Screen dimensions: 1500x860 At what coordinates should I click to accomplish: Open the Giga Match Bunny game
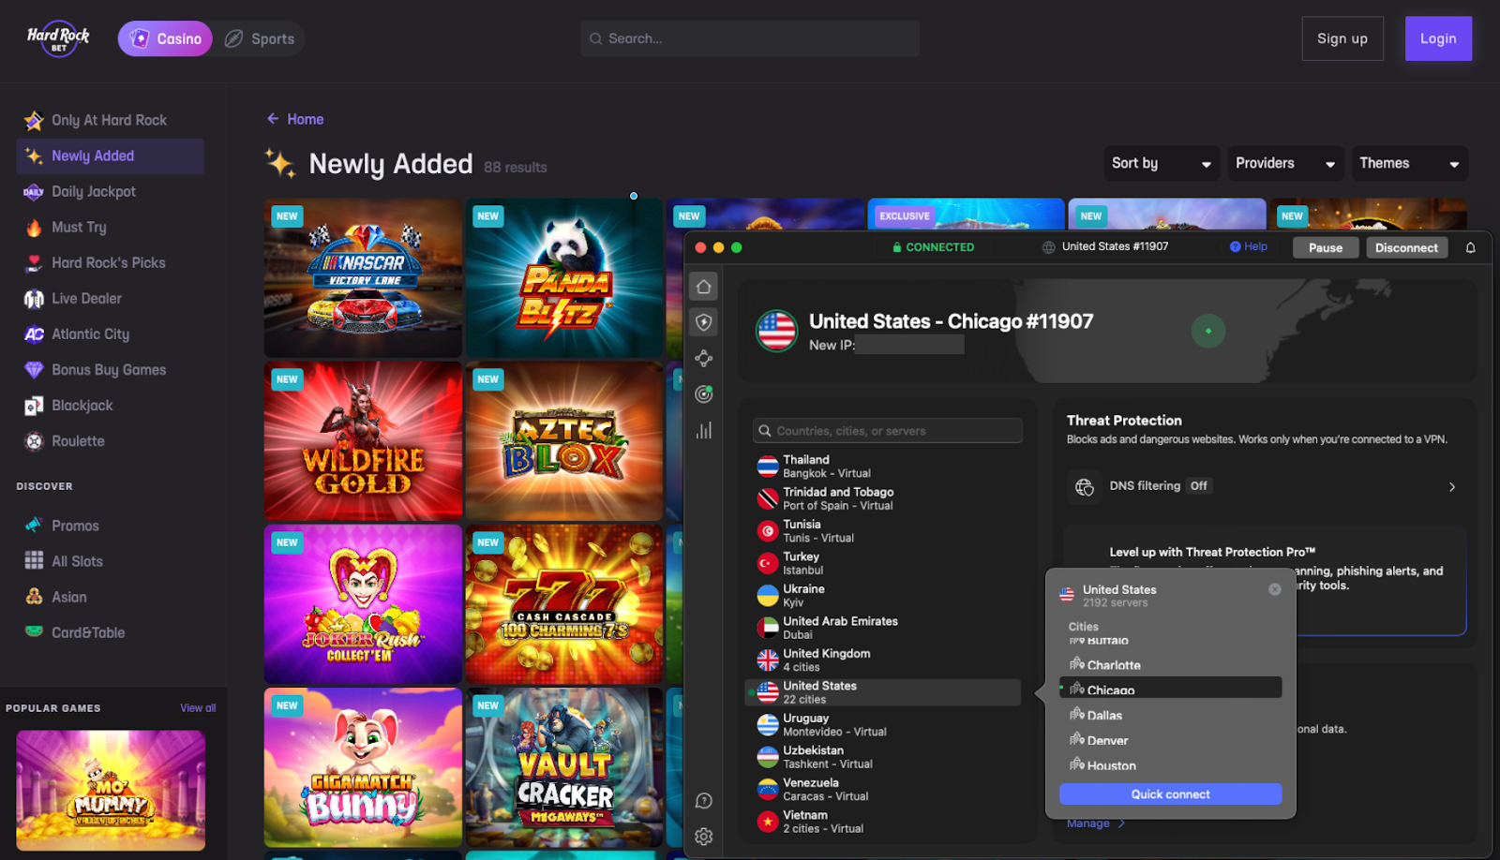(363, 767)
